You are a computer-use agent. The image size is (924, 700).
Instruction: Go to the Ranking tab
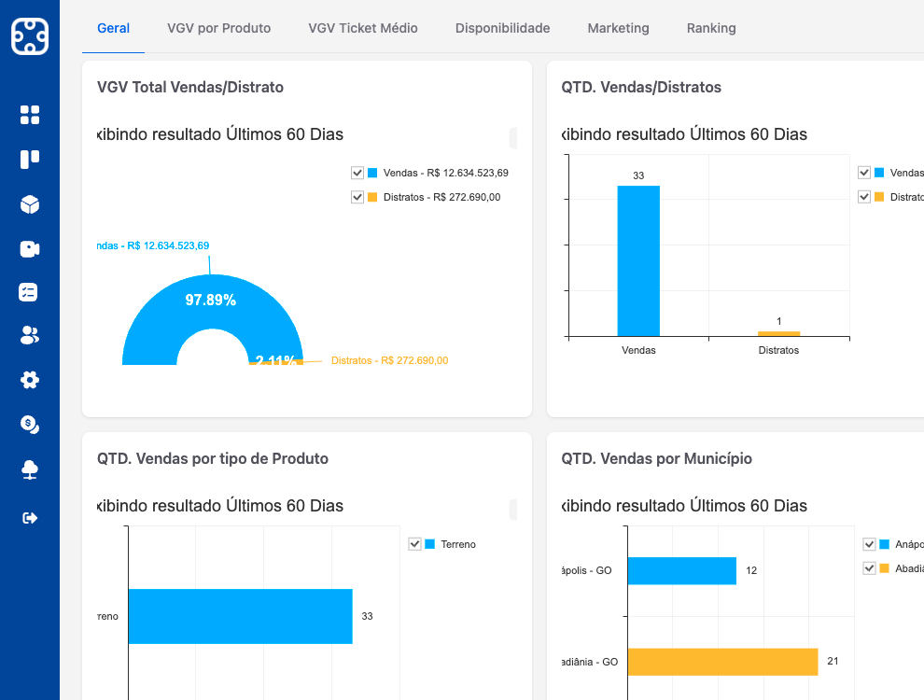(x=711, y=28)
